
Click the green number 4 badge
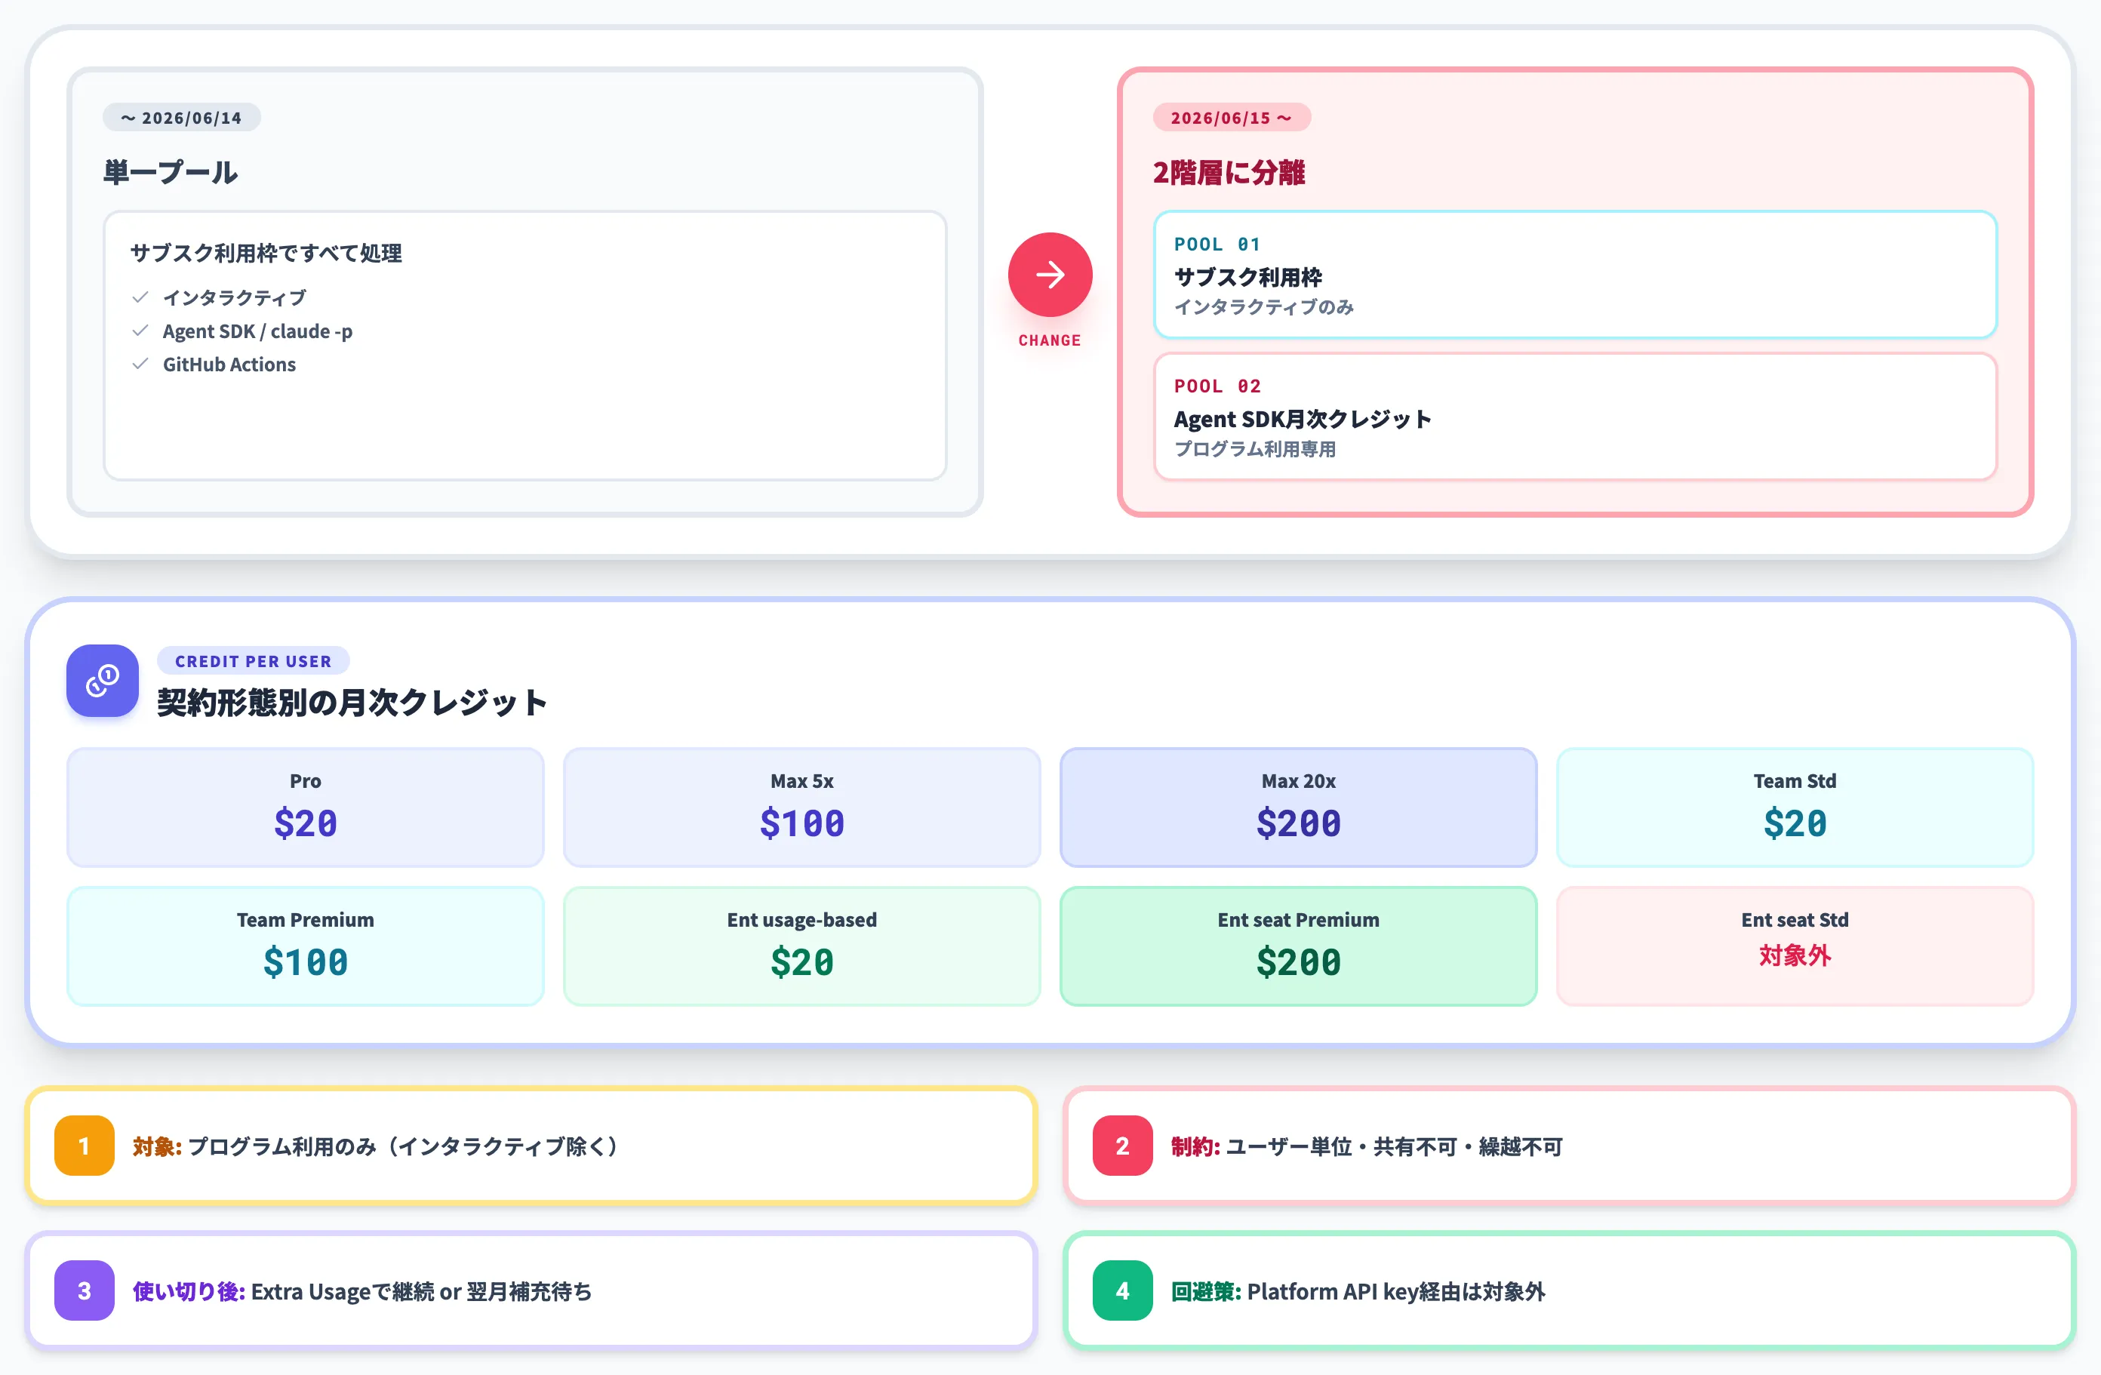[x=1122, y=1290]
